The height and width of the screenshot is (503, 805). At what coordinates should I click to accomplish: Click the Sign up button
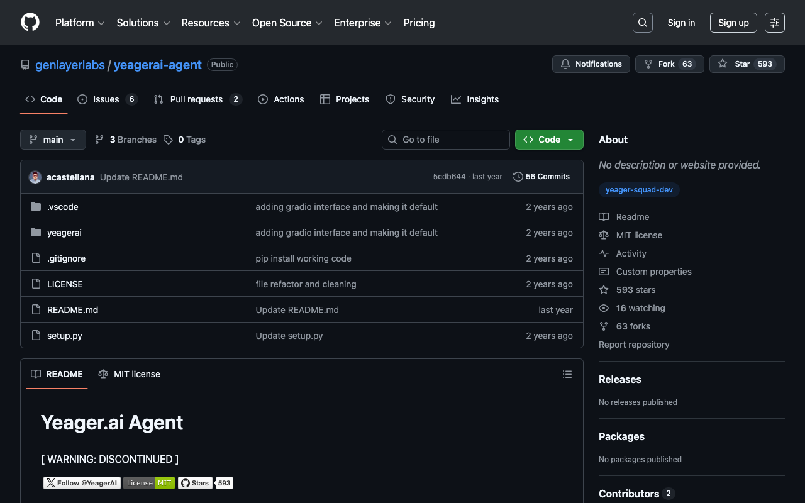(x=733, y=23)
